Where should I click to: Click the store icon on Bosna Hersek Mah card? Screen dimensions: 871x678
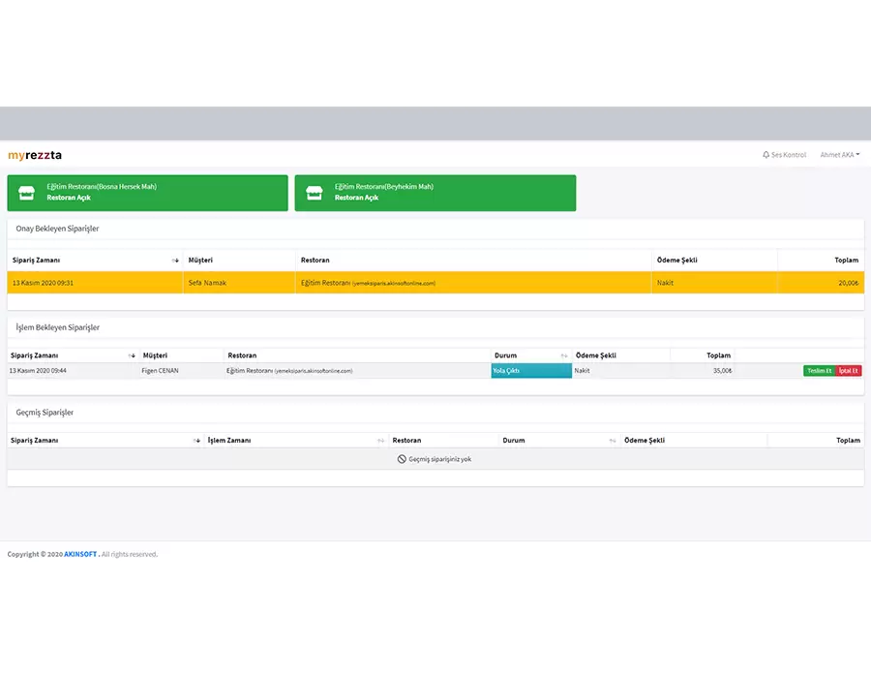27,193
